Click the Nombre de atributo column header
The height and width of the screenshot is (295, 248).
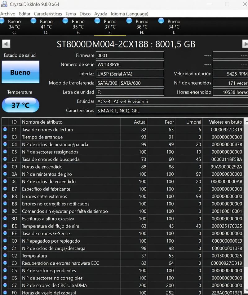(70, 122)
